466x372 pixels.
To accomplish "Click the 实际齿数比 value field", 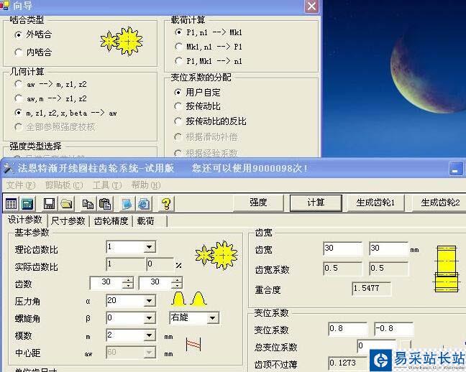I will click(125, 264).
